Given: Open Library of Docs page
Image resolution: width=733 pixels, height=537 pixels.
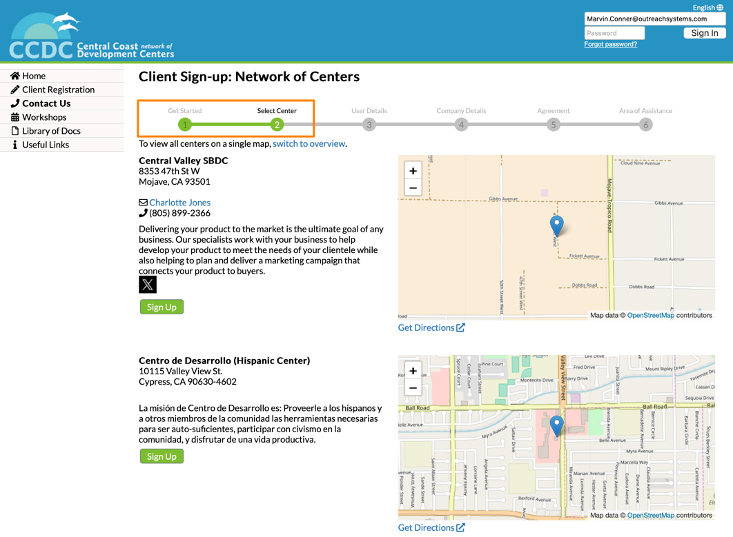Looking at the screenshot, I should [x=51, y=131].
